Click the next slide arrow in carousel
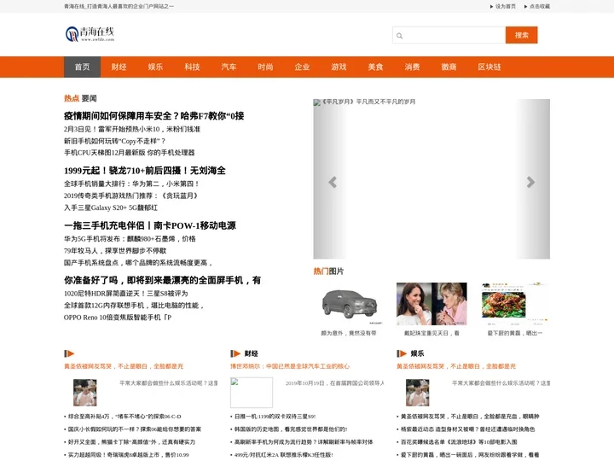This screenshot has width=614, height=461. pyautogui.click(x=530, y=182)
